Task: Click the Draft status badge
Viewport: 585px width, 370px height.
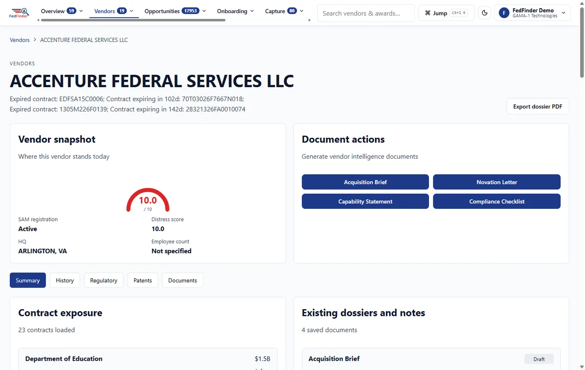Action: [x=539, y=359]
